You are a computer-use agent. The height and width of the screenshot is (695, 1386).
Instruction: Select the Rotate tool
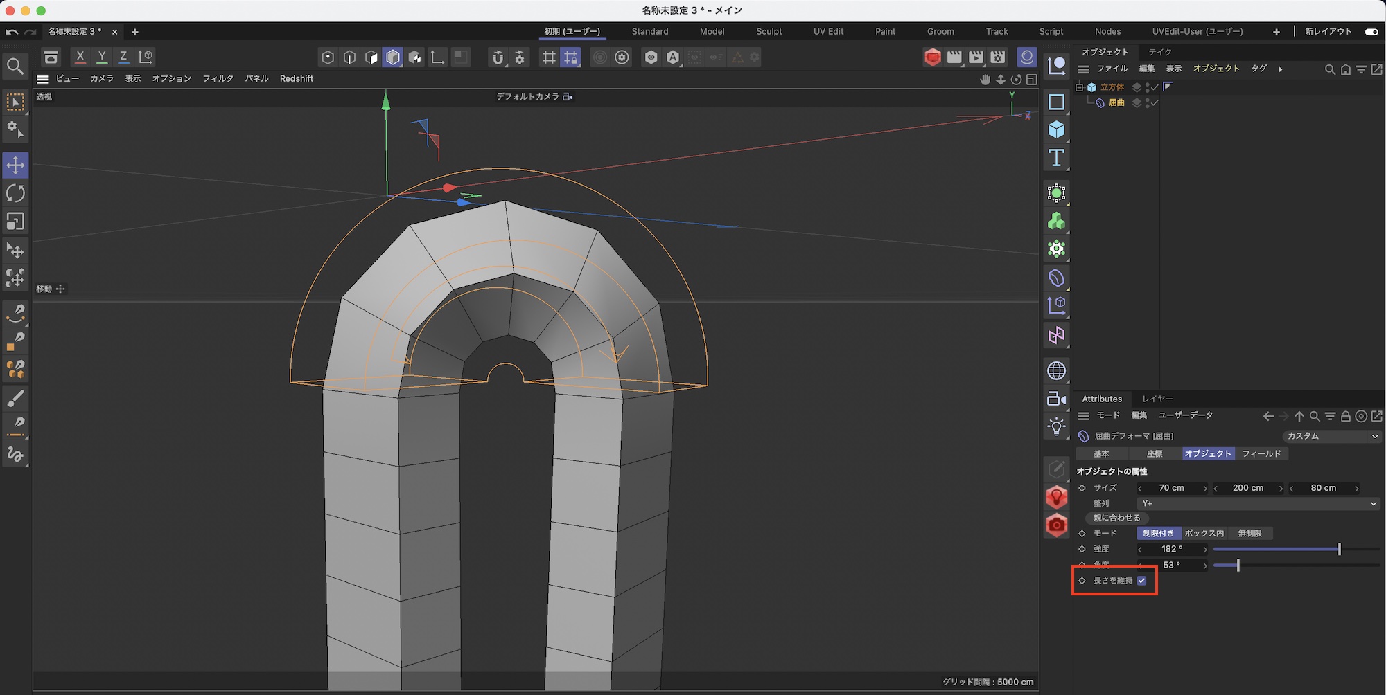pyautogui.click(x=15, y=193)
